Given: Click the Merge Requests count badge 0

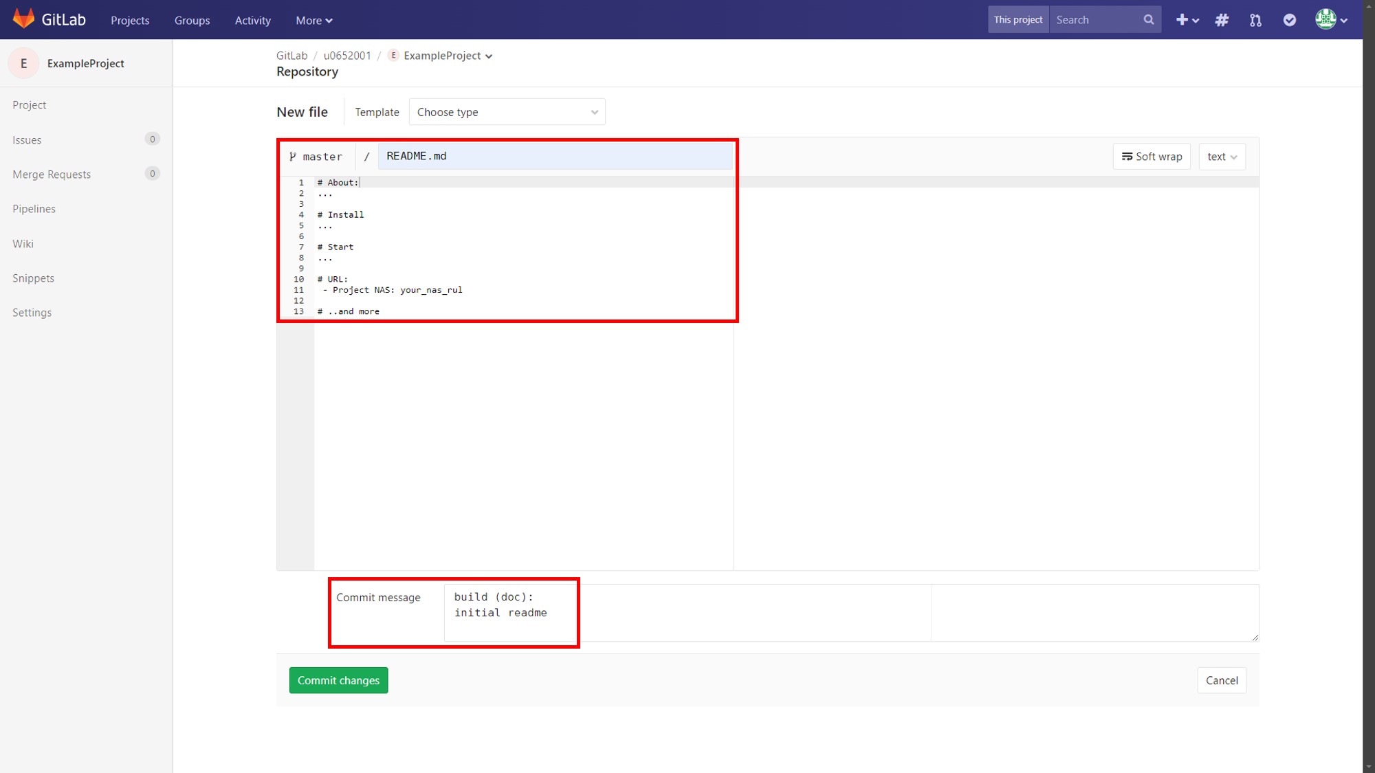Looking at the screenshot, I should [152, 174].
